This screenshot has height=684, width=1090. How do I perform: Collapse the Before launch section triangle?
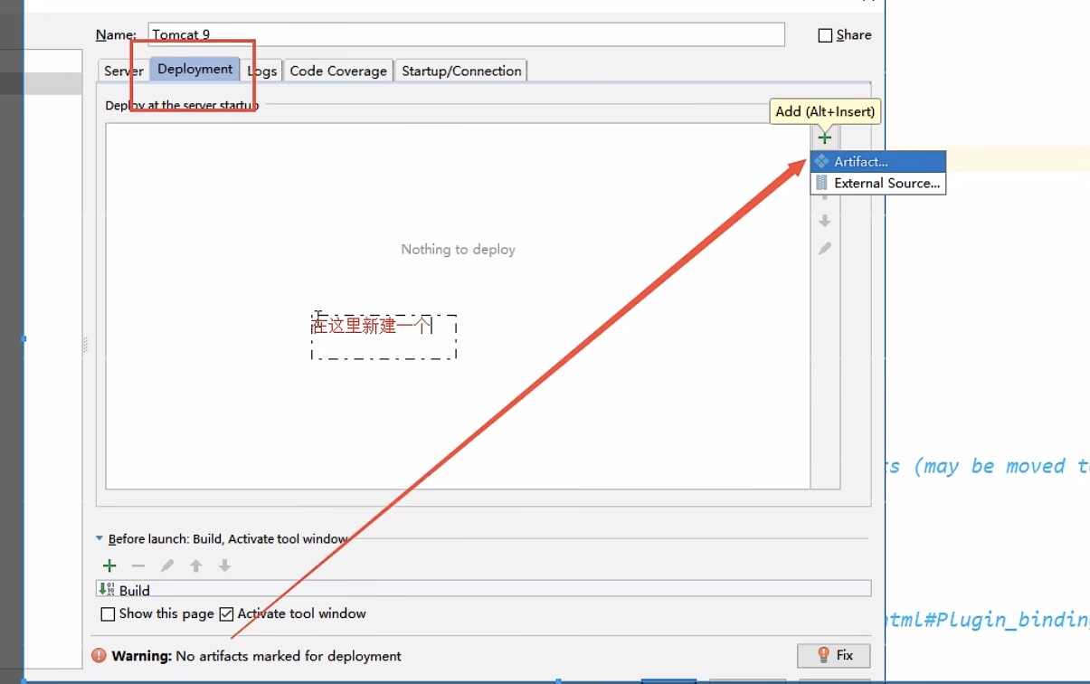100,538
